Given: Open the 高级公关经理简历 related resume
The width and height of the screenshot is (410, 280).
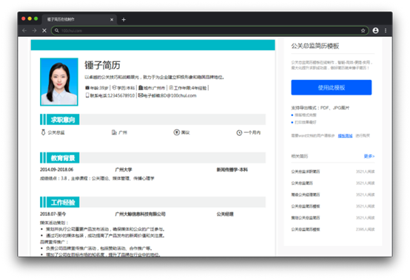Looking at the screenshot, I should [306, 194].
